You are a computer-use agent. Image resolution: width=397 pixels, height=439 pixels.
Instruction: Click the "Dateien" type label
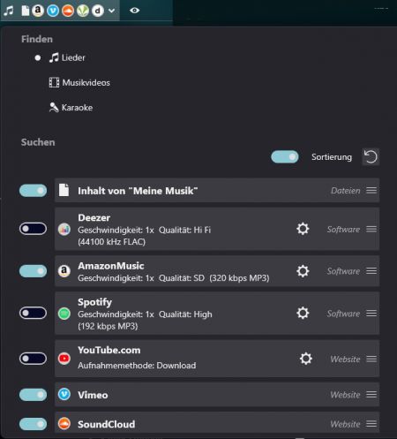(x=346, y=191)
